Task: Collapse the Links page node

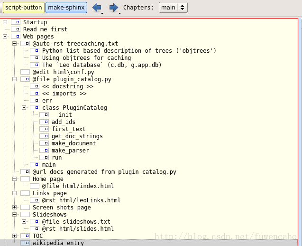Action: coord(14,193)
